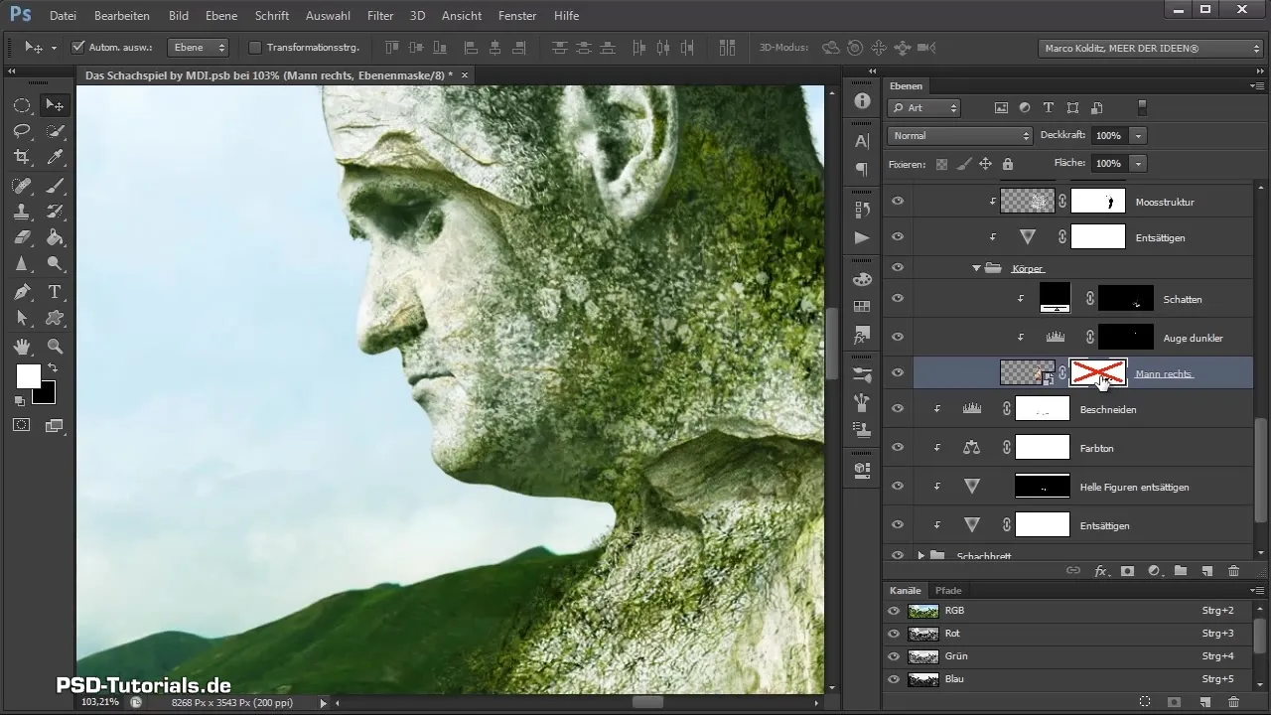This screenshot has width=1271, height=715.
Task: Open the Ebenen panel flyout menu
Action: pyautogui.click(x=1256, y=86)
